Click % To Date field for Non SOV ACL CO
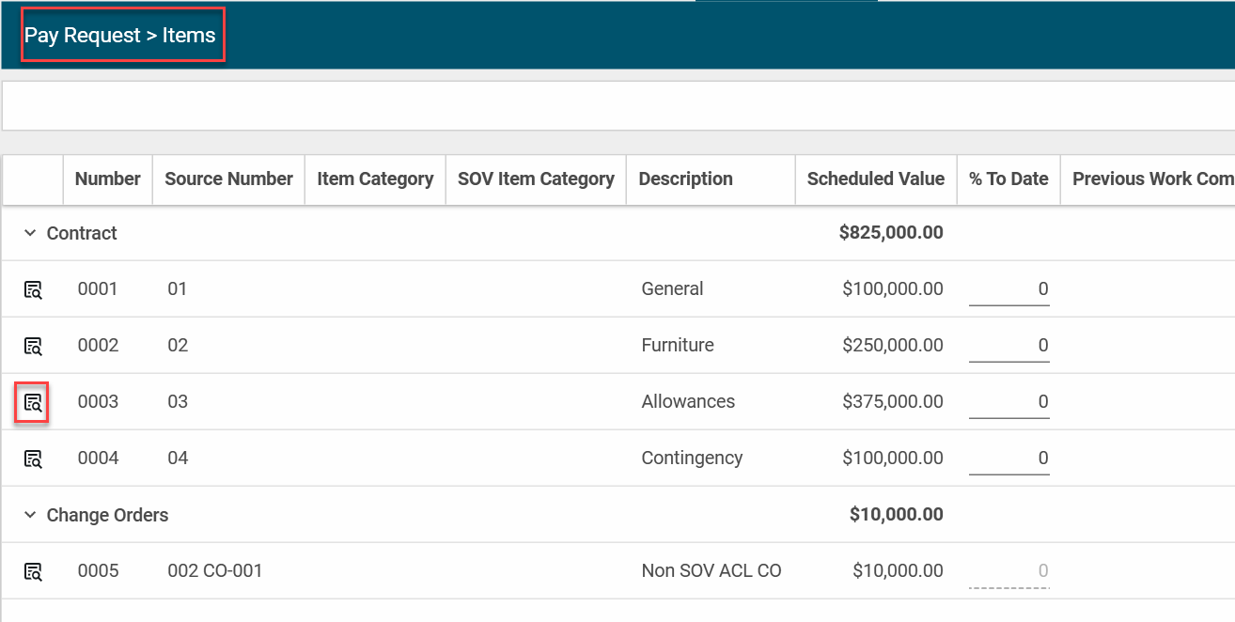1235x622 pixels. point(1008,571)
